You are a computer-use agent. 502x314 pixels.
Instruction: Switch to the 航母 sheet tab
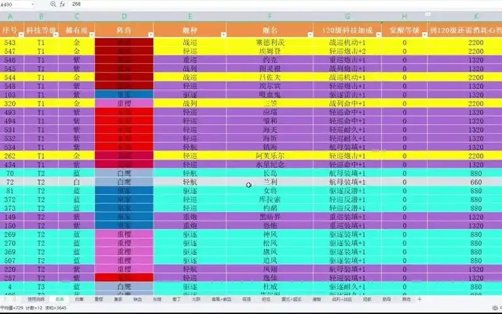pos(387,299)
